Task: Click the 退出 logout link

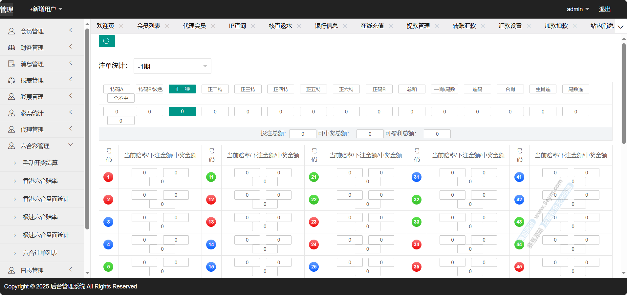Action: click(x=605, y=9)
